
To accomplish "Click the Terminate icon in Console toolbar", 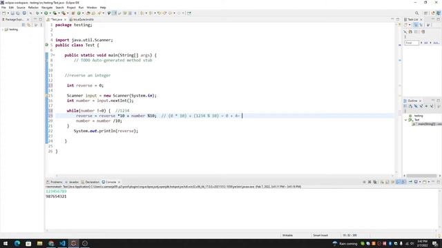I will pos(364,182).
